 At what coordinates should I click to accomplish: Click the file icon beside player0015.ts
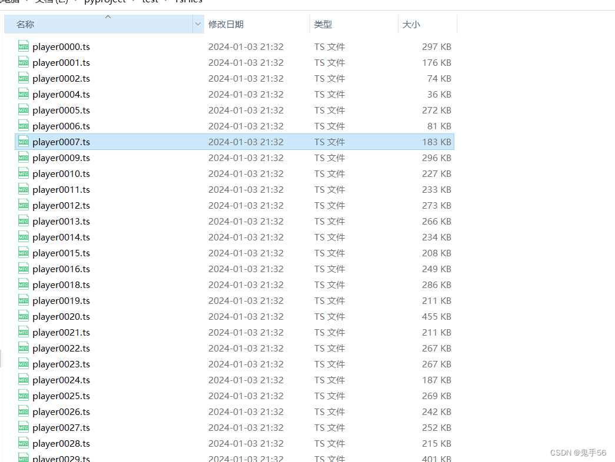24,253
